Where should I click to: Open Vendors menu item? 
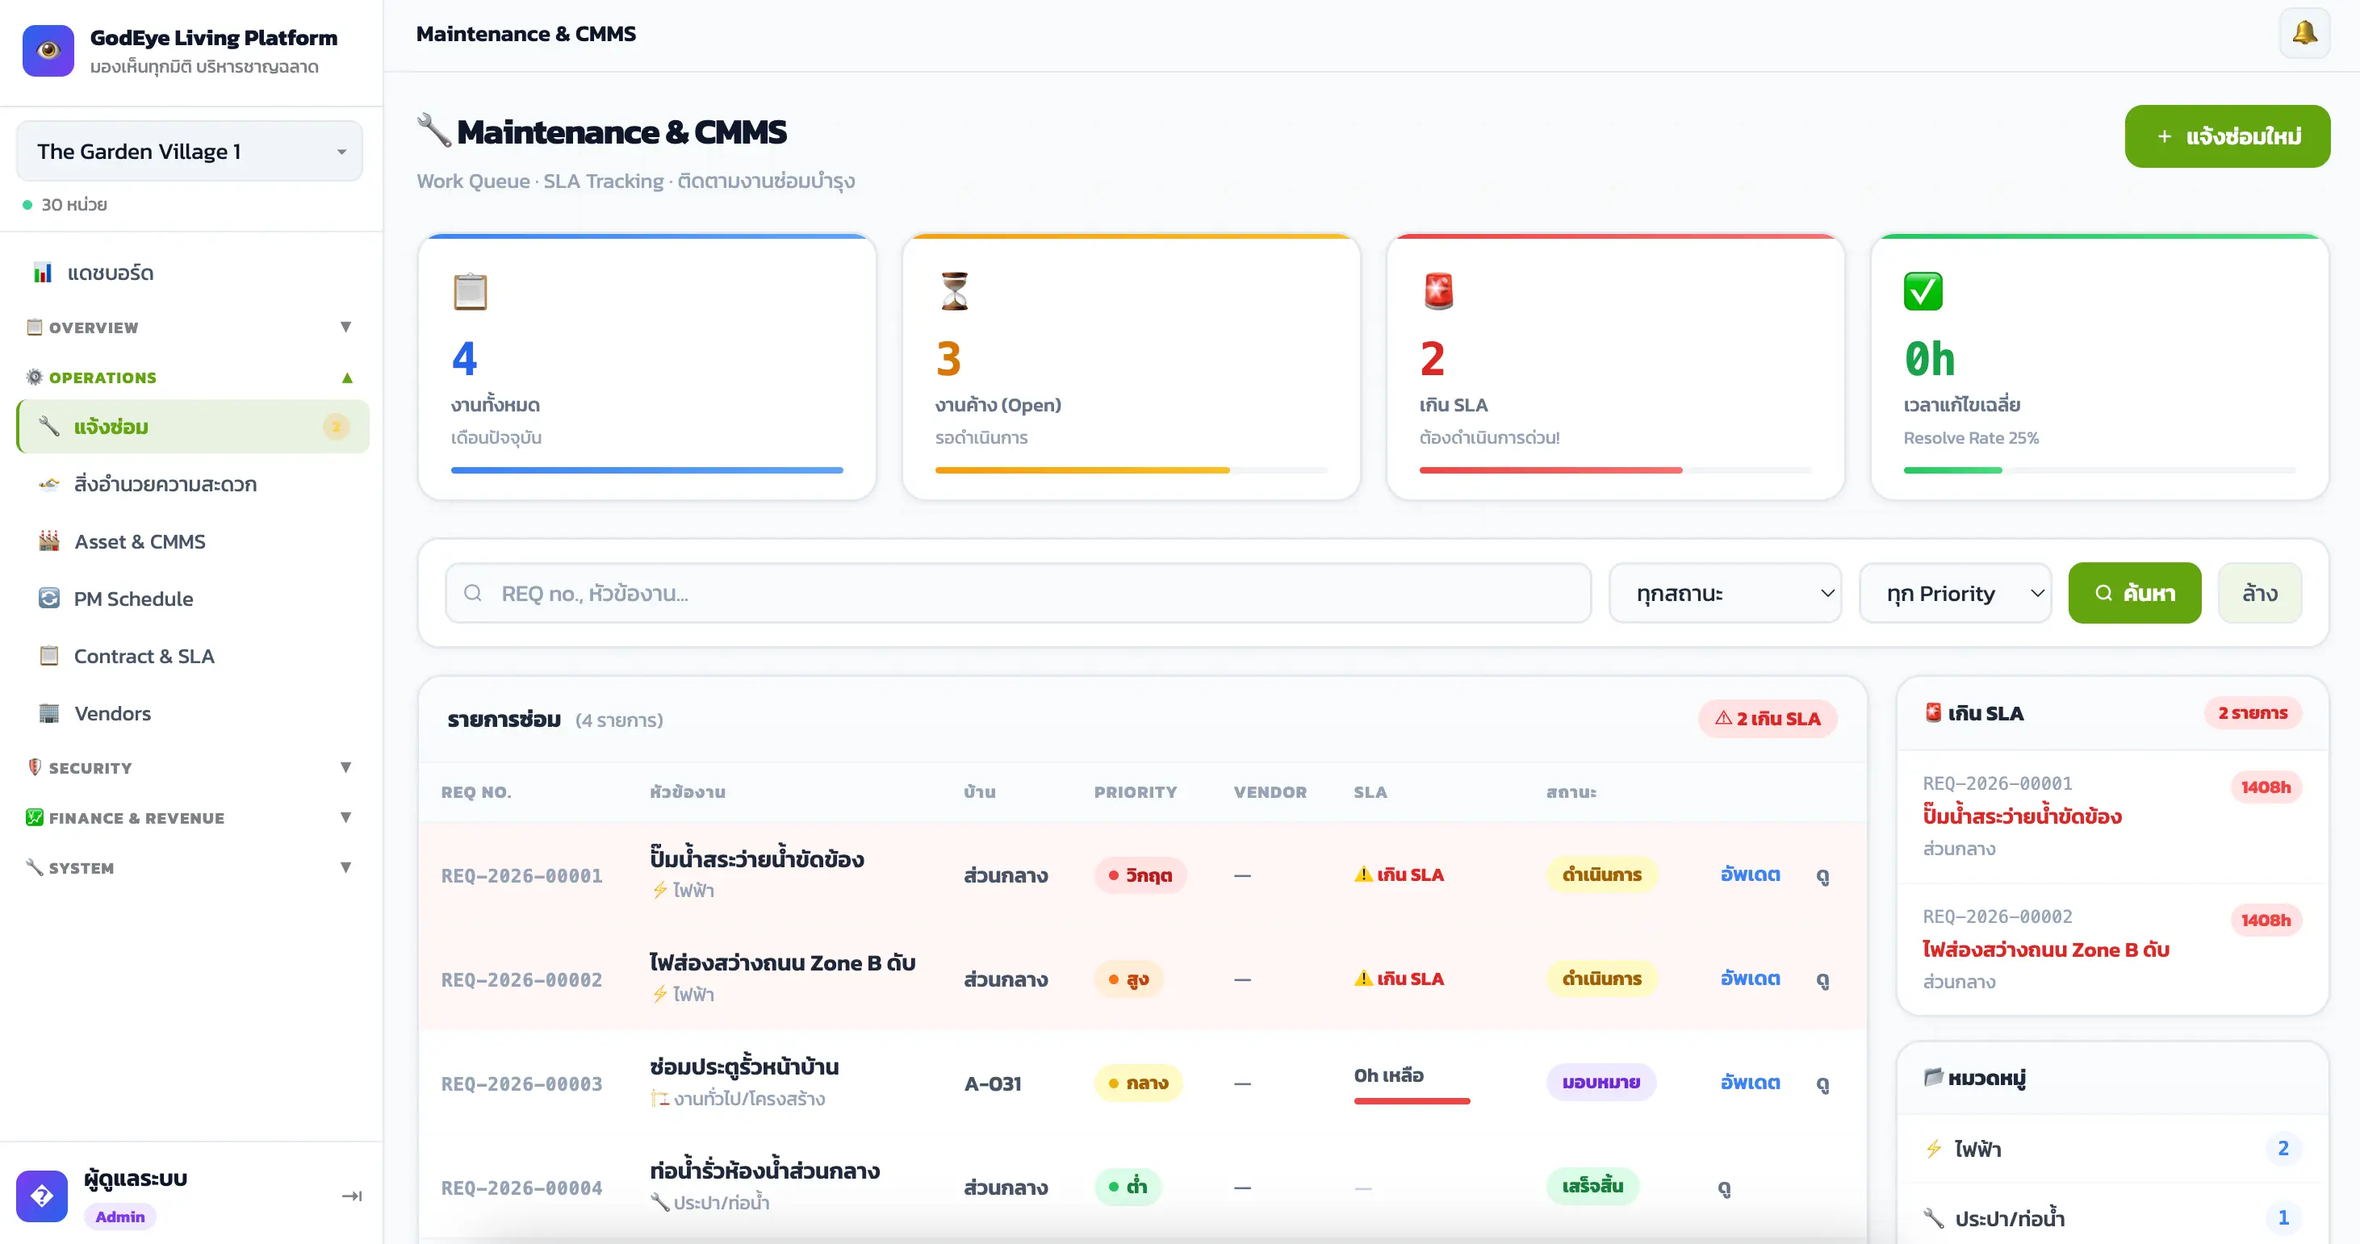coord(192,712)
